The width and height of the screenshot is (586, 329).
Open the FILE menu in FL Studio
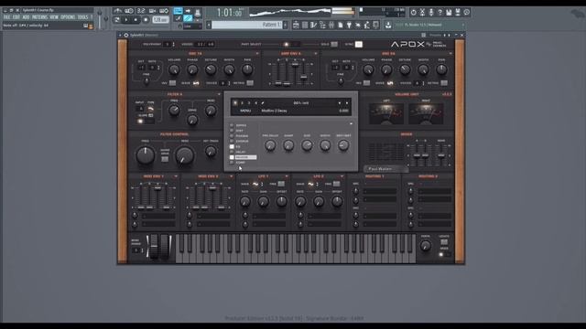[x=6, y=17]
